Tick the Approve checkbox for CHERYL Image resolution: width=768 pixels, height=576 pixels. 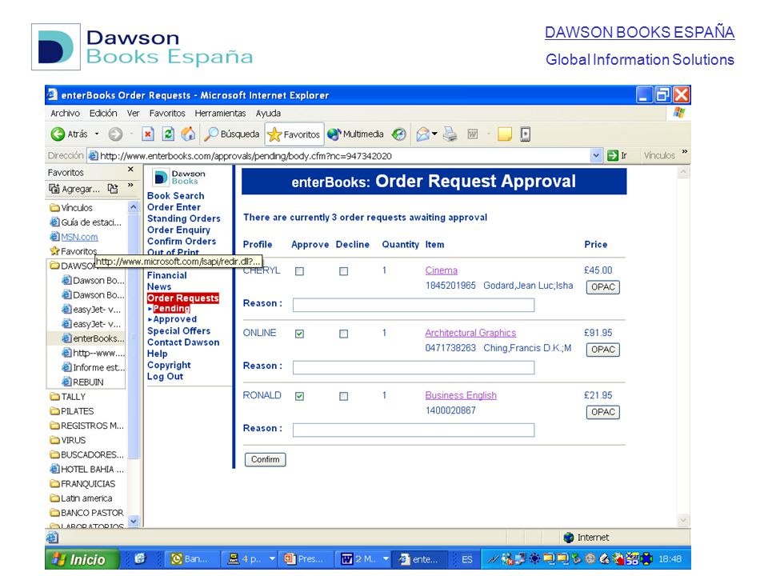click(299, 271)
